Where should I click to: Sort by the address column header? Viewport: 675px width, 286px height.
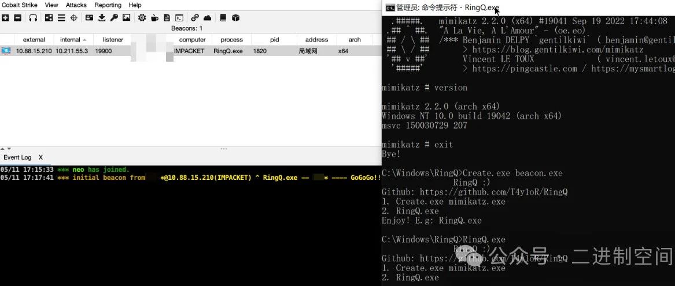click(x=316, y=40)
